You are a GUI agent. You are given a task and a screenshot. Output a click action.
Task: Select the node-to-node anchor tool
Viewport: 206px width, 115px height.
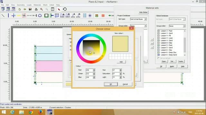coord(29,16)
